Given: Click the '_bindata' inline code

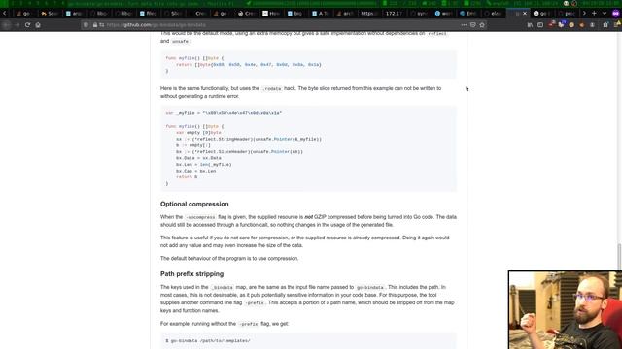Looking at the screenshot, I should pyautogui.click(x=223, y=287).
